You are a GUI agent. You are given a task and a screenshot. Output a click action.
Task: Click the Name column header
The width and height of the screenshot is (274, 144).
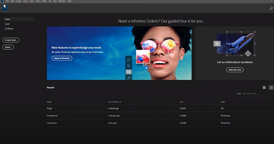pyautogui.click(x=49, y=102)
